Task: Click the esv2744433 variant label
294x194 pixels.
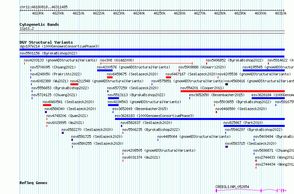Action: (275, 157)
